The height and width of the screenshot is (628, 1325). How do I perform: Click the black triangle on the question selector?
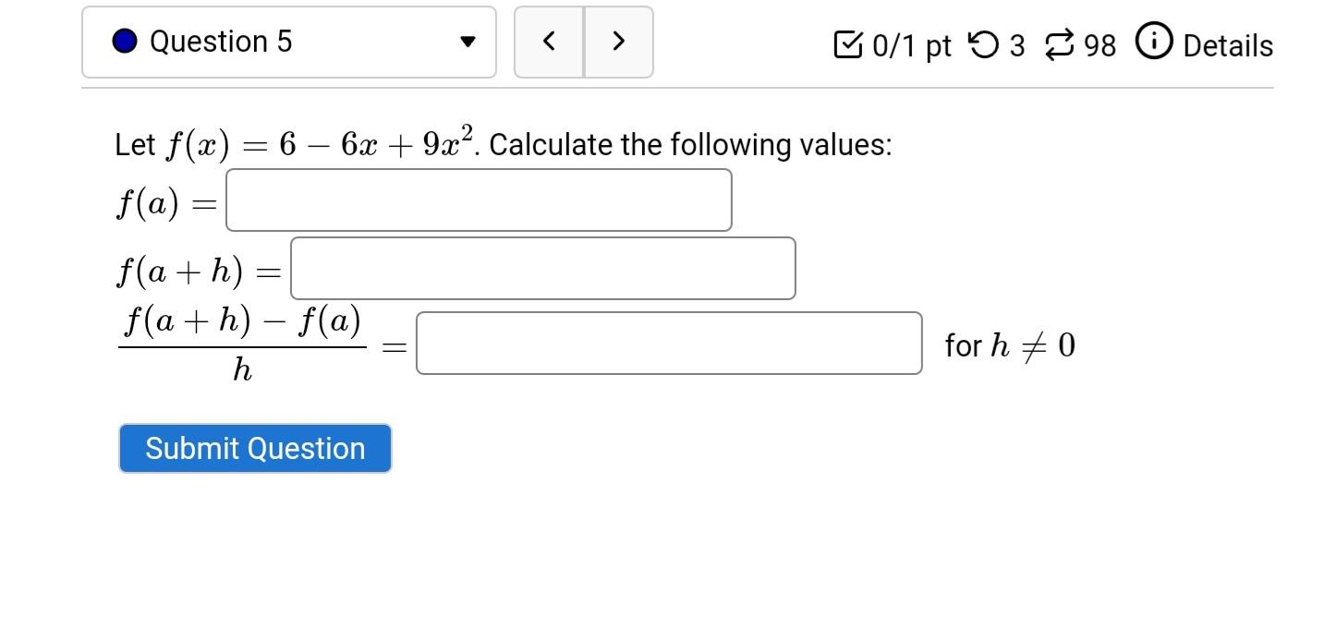pyautogui.click(x=469, y=41)
